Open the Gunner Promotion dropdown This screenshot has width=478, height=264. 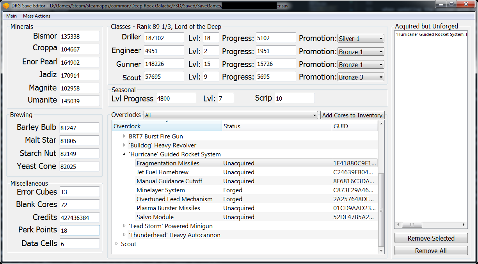pyautogui.click(x=361, y=64)
